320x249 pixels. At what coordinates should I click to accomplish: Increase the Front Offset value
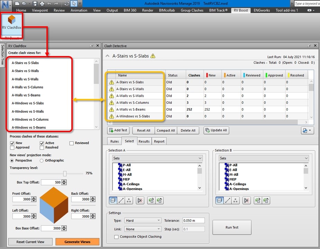(x=34, y=198)
